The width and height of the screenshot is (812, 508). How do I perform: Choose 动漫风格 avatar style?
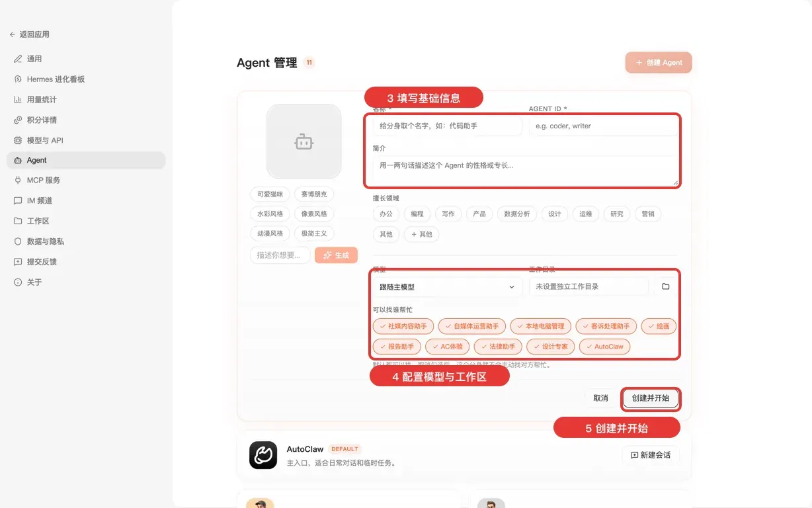click(x=270, y=233)
